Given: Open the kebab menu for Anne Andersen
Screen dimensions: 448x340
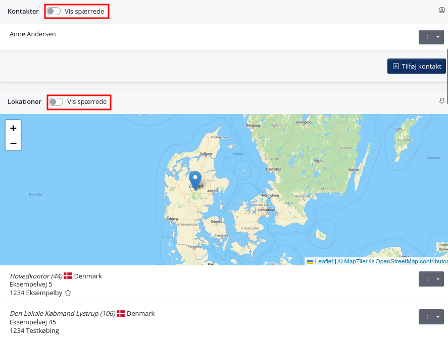Looking at the screenshot, I should (427, 36).
